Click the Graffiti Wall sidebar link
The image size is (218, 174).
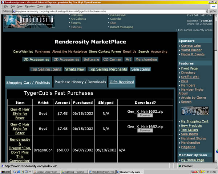(190, 77)
